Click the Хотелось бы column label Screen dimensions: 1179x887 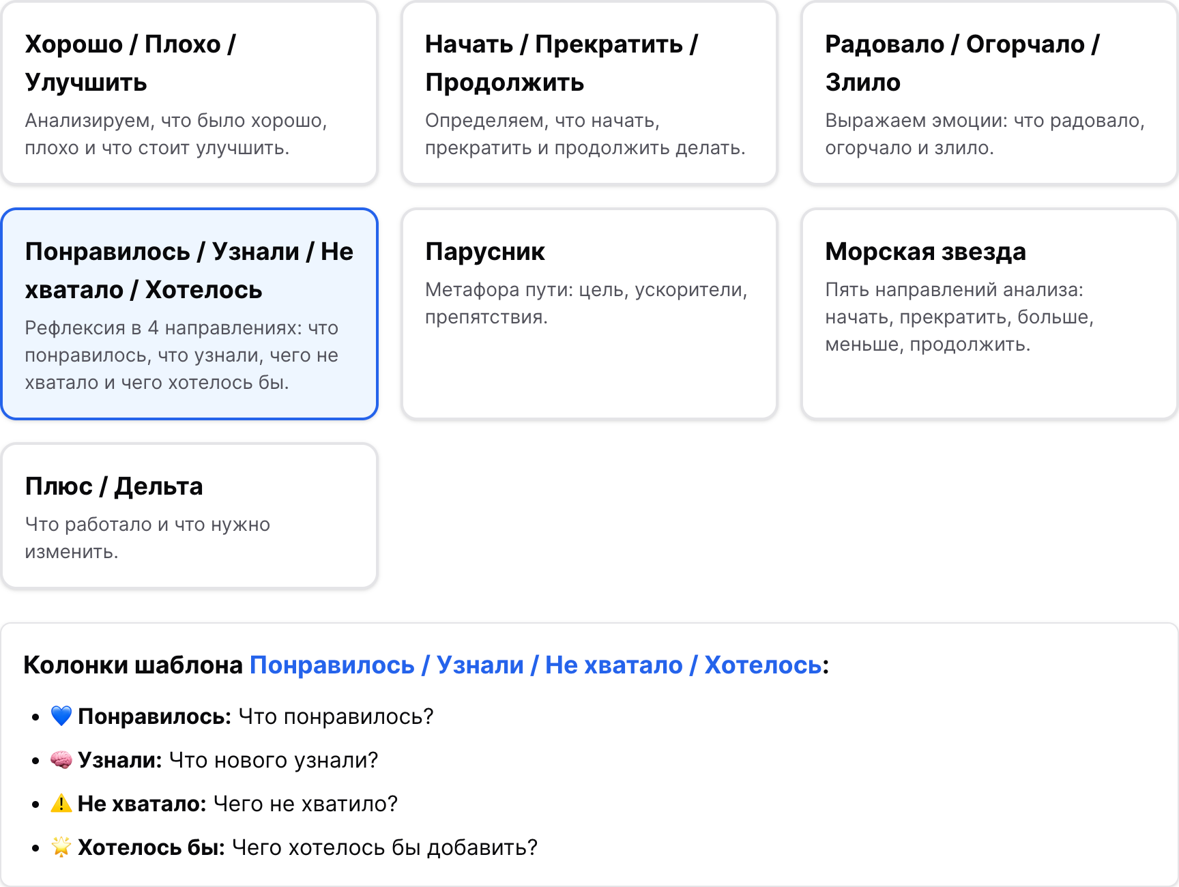[151, 847]
